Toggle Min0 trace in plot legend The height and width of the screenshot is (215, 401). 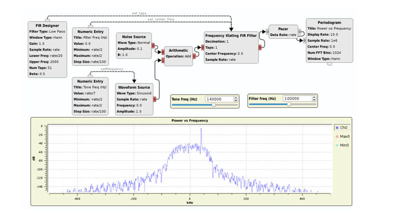343,144
